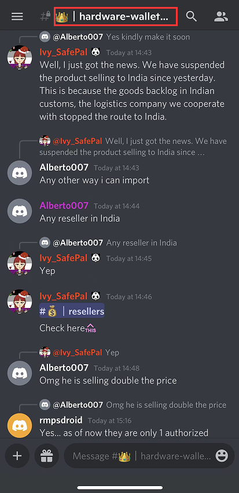Open the emoji picker smiley
Viewport: 239px width, 493px height.
click(222, 455)
